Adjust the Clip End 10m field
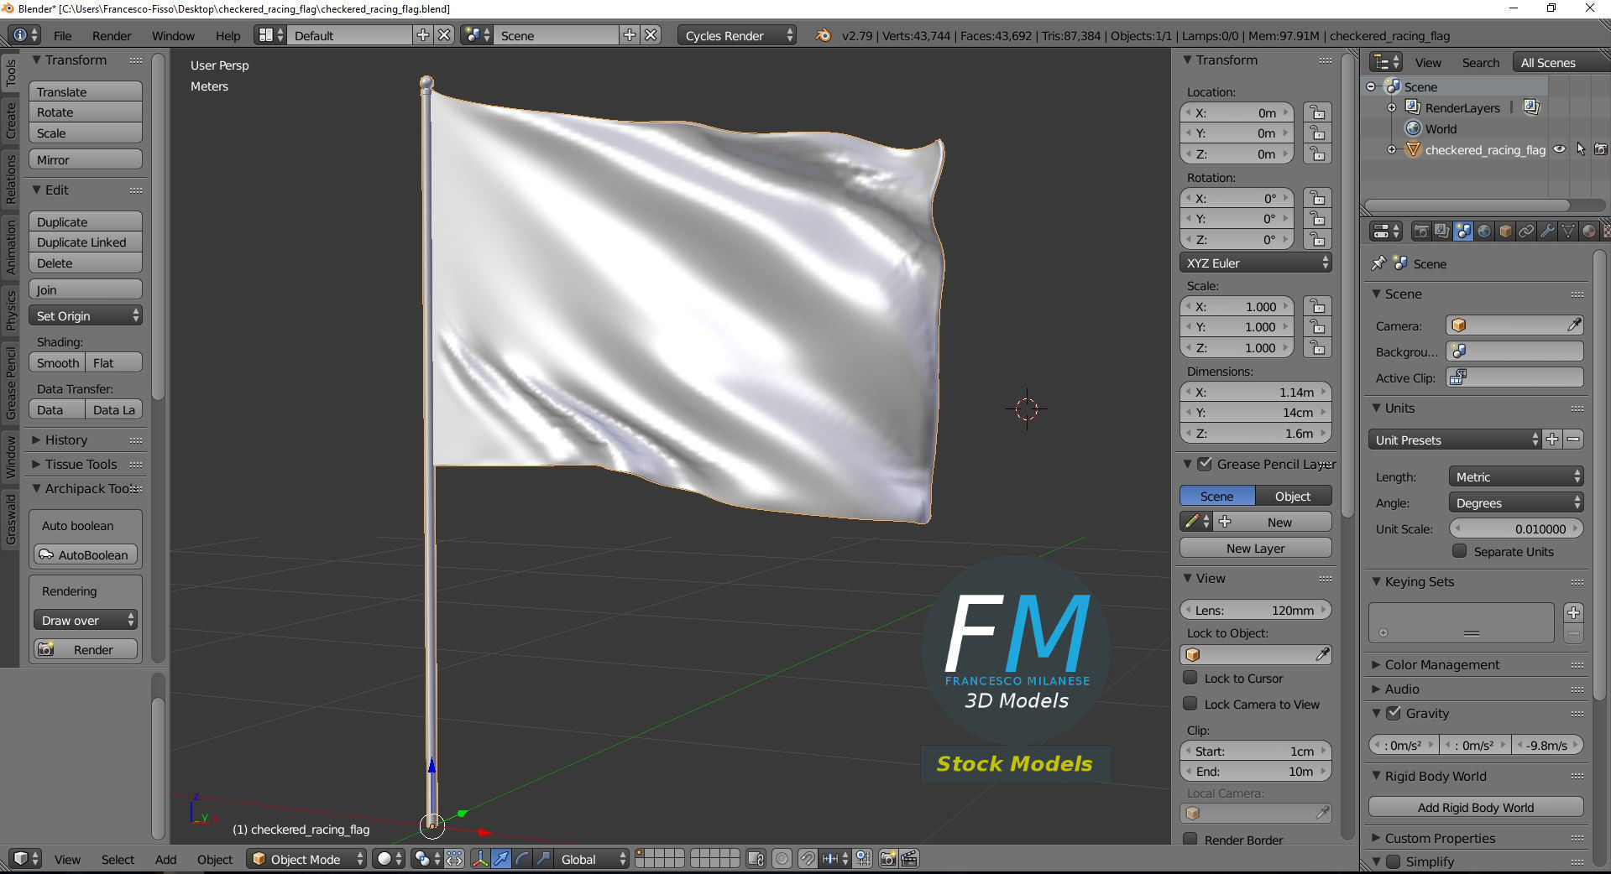The width and height of the screenshot is (1611, 874). tap(1256, 771)
